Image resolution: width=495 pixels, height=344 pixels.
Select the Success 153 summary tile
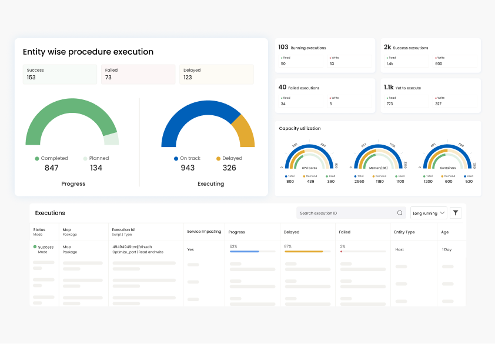point(59,74)
